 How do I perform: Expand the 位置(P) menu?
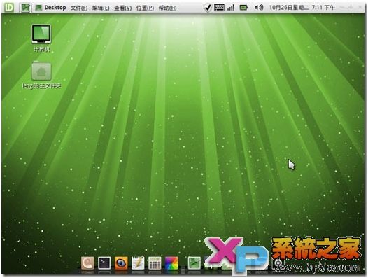coord(145,8)
